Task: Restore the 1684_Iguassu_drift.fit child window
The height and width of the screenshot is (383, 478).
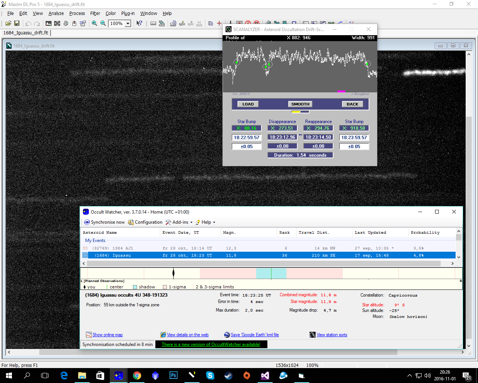Action: (x=453, y=46)
